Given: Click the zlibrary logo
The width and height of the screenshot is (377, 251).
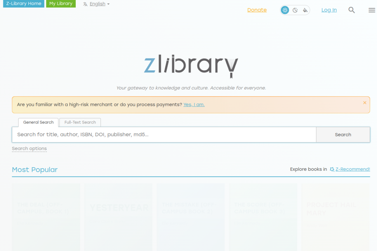Looking at the screenshot, I should [x=191, y=67].
